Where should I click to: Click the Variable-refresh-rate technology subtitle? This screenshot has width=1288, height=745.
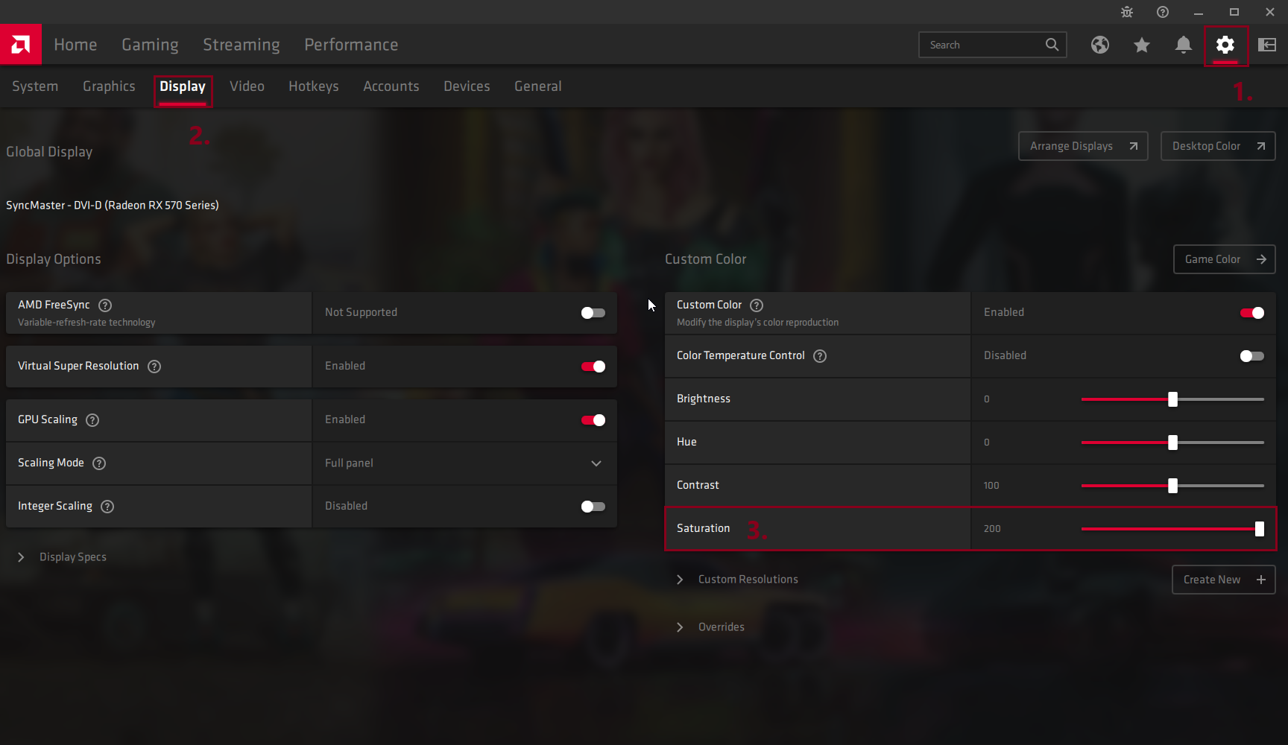point(86,323)
